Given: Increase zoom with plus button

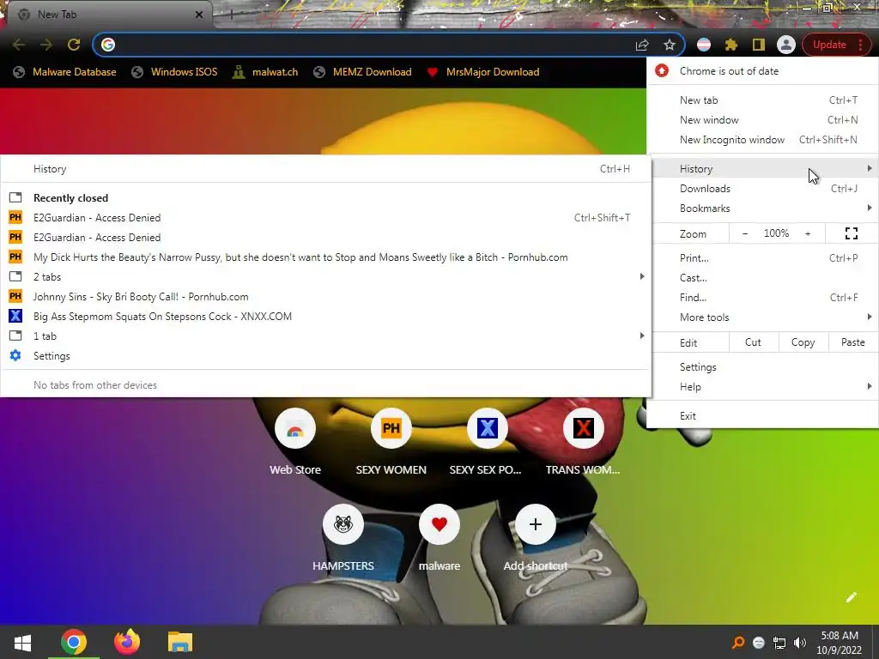Looking at the screenshot, I should coord(808,233).
